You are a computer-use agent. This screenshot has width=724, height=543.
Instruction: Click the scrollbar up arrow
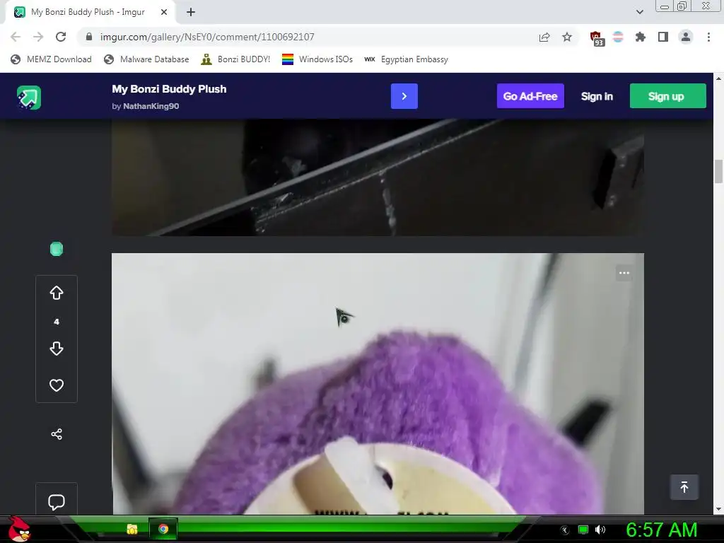(718, 78)
